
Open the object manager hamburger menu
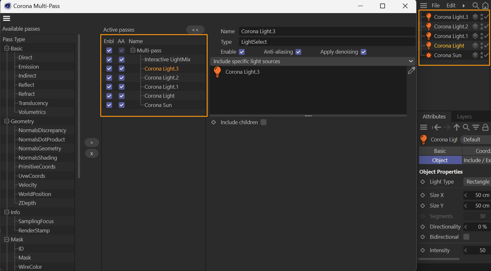click(x=424, y=5)
